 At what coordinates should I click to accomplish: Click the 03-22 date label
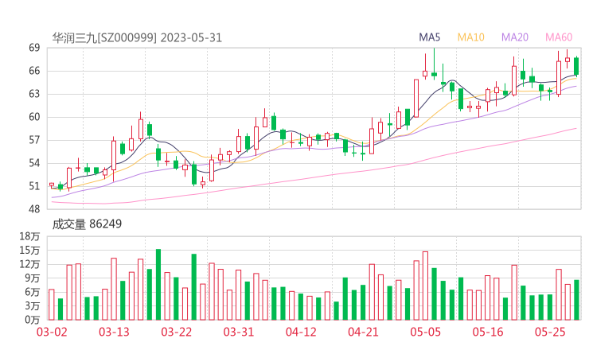click(x=176, y=332)
